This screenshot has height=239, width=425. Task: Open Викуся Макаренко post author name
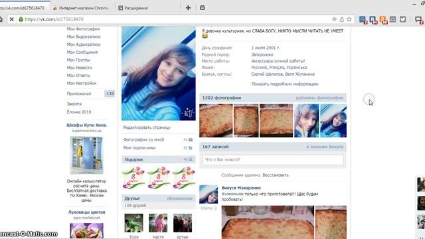pyautogui.click(x=241, y=188)
